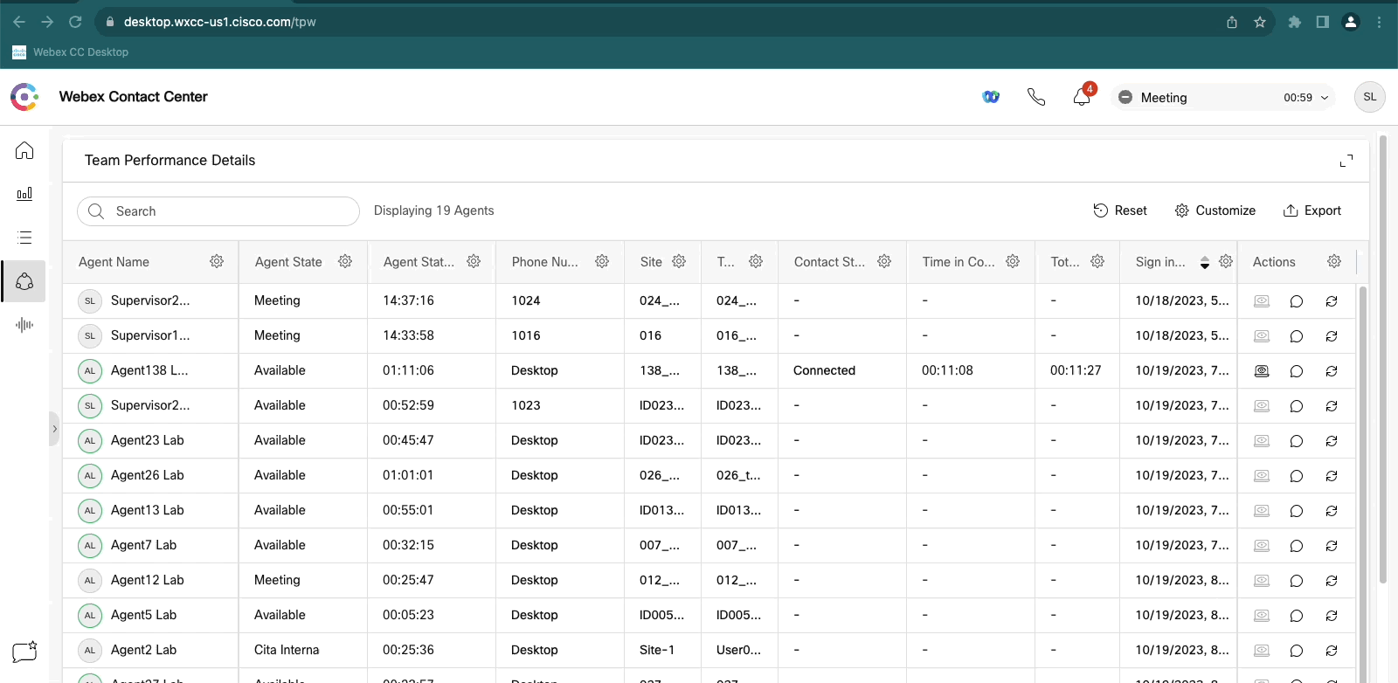Open the audio waveform sidebar icon

(x=24, y=325)
